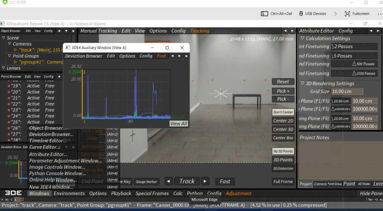Screen dimensions: 383x211
Task: Close the Deviation Browser pane in auxiliary window
Action: coord(186,56)
